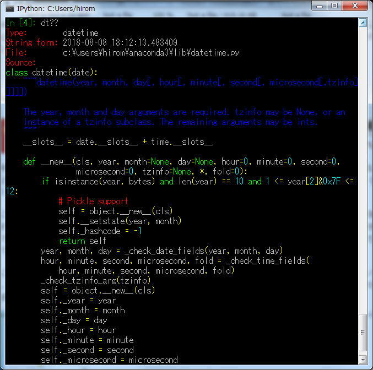Click the docstring line 'The year, month and day arguments'
The height and width of the screenshot is (370, 373).
(x=185, y=112)
